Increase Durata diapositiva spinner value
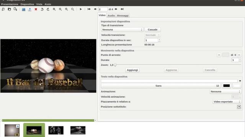Viewport: 245px width, 137px height. point(159,39)
